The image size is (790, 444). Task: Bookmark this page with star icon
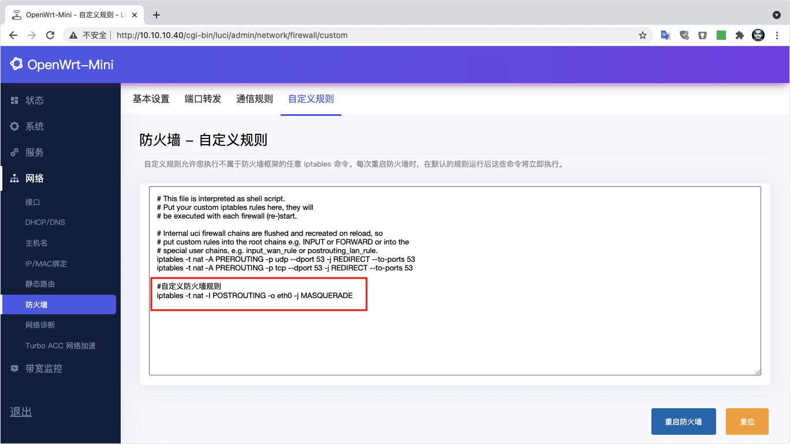pyautogui.click(x=643, y=35)
